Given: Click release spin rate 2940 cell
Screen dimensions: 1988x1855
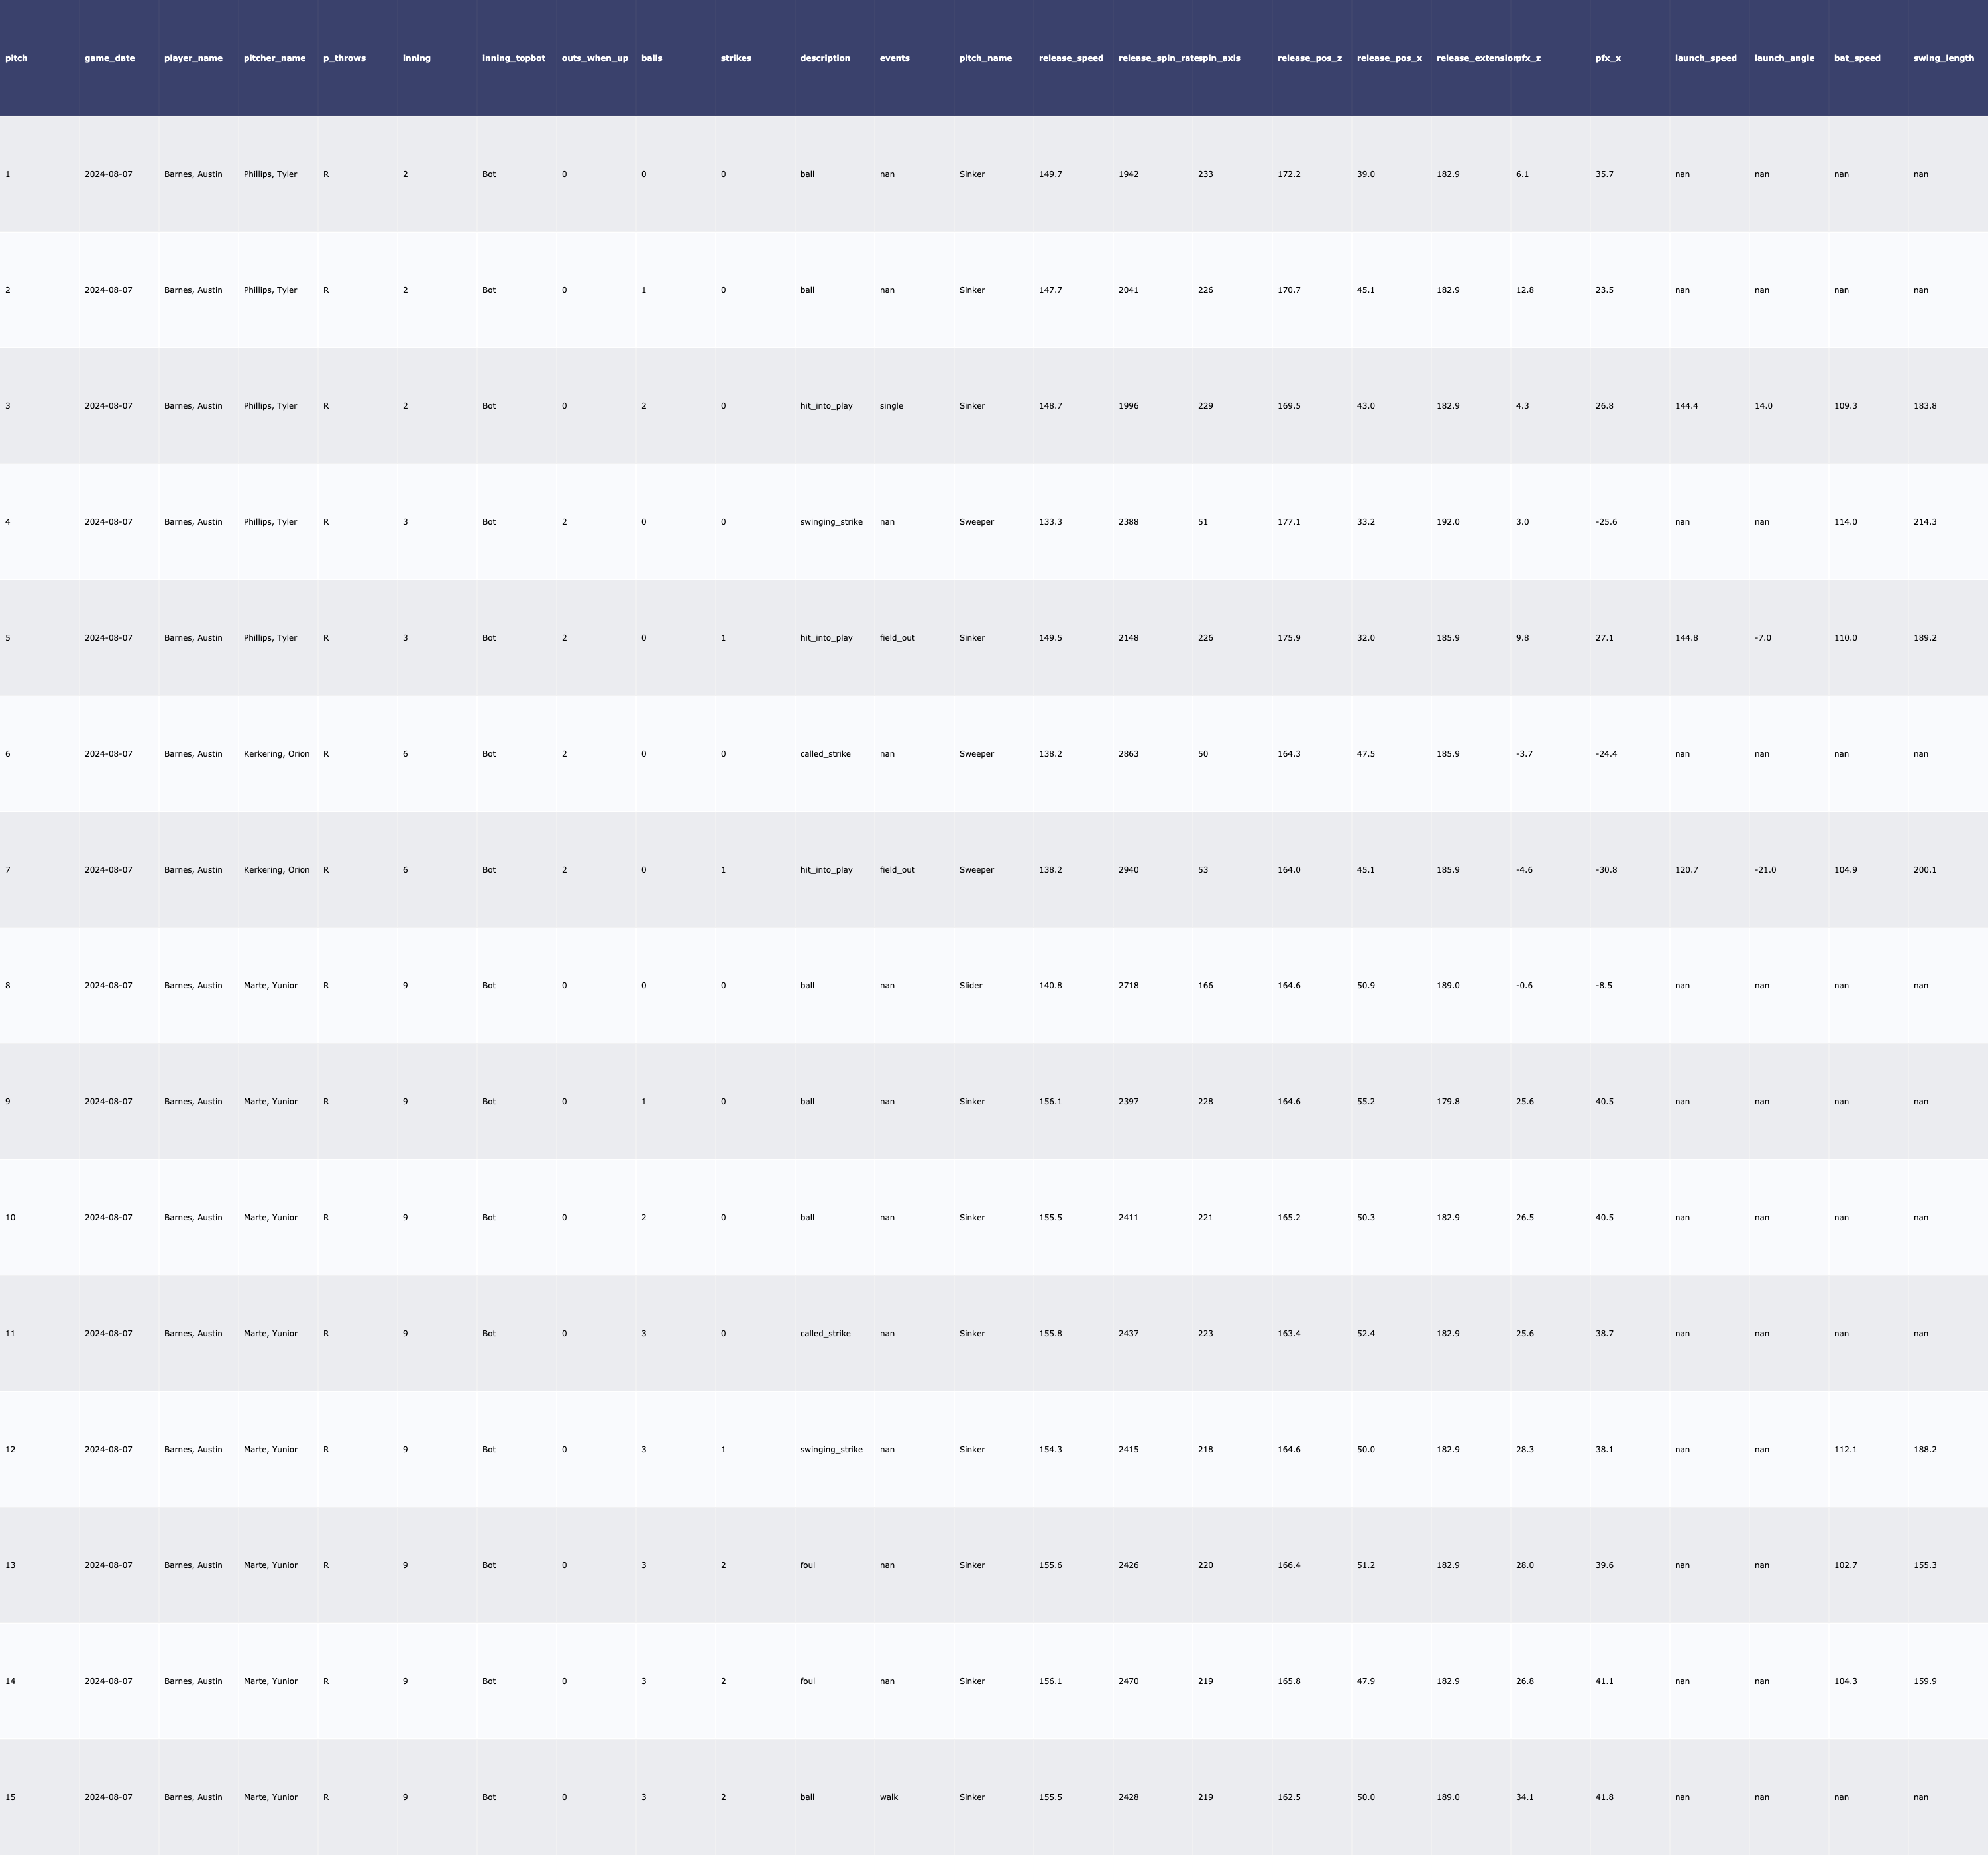Looking at the screenshot, I should click(1128, 870).
